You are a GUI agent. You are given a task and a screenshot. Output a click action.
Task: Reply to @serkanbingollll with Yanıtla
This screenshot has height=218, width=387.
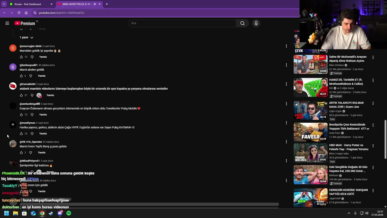[43, 115]
